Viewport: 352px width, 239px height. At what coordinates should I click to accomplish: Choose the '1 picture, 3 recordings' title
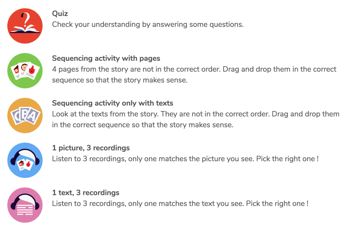91,148
